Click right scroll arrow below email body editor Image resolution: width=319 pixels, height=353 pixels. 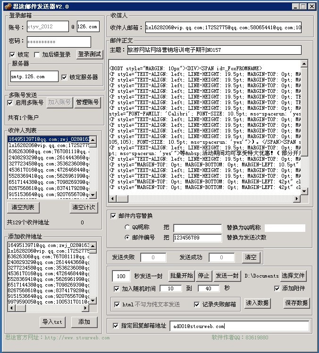[298, 199]
